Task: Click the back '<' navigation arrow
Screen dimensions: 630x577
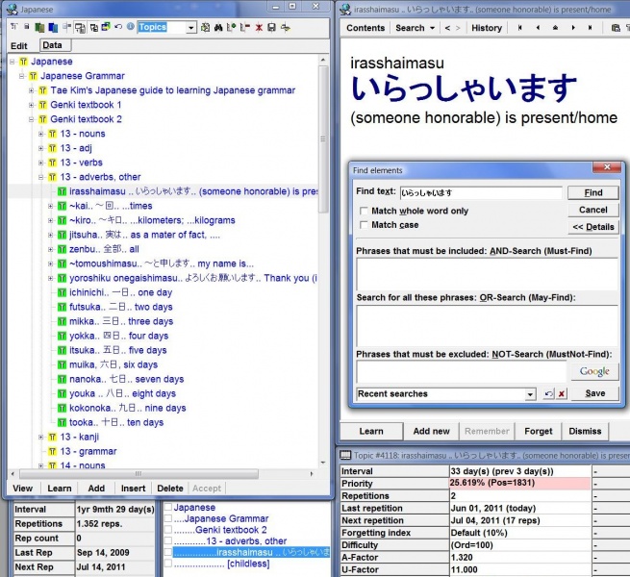Action: pos(447,28)
